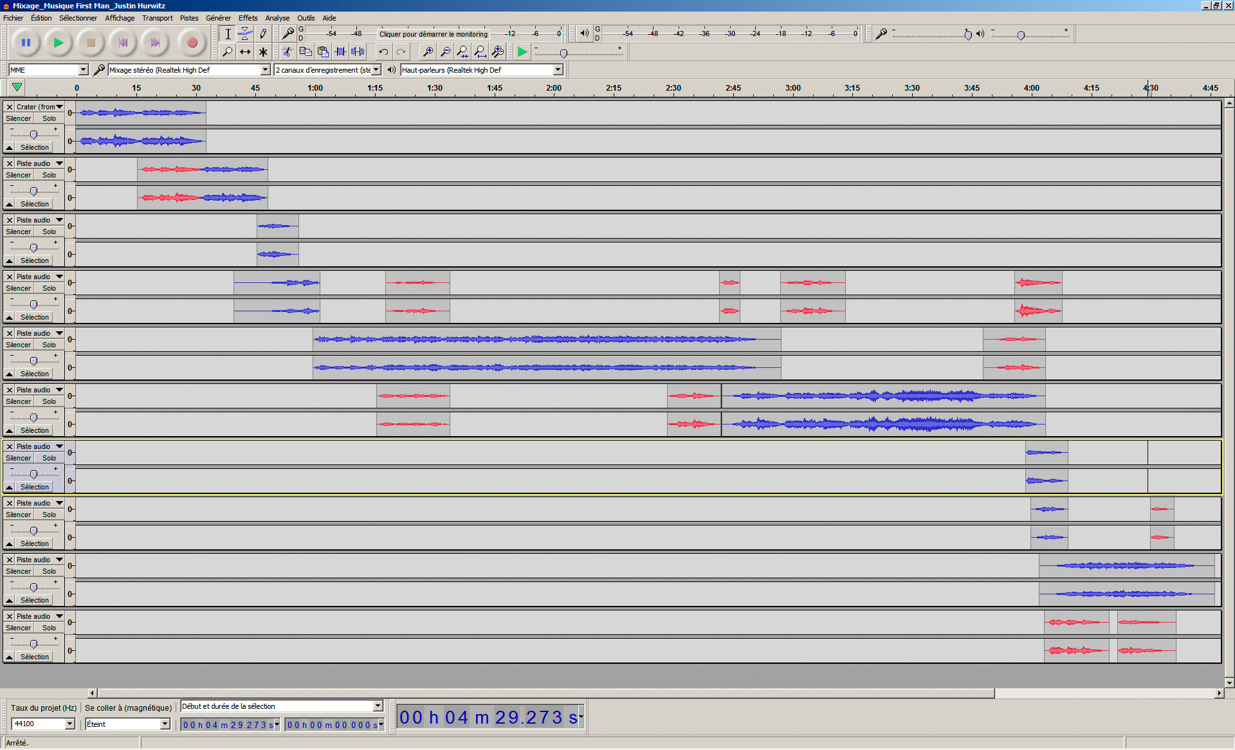Select the Multi-tool mode
Image resolution: width=1235 pixels, height=750 pixels.
tap(263, 51)
